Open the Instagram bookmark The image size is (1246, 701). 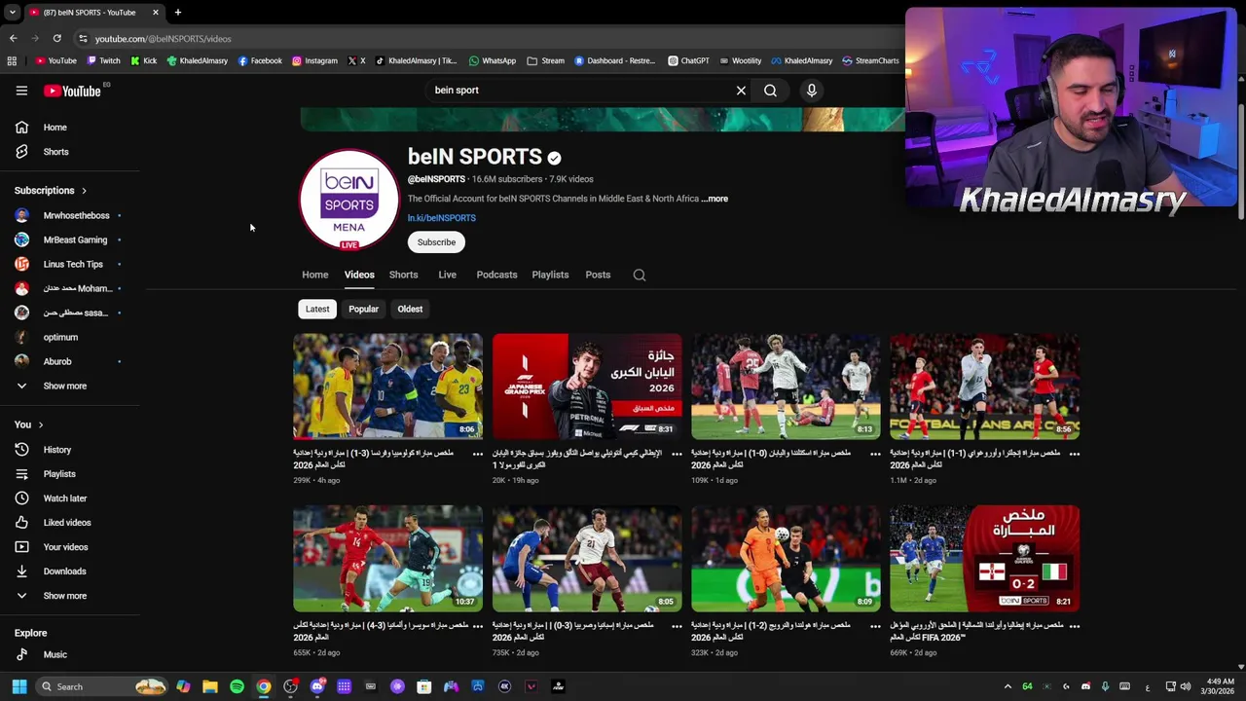pyautogui.click(x=314, y=60)
